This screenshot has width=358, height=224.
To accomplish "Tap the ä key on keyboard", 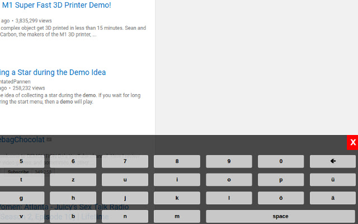I will 333,198.
